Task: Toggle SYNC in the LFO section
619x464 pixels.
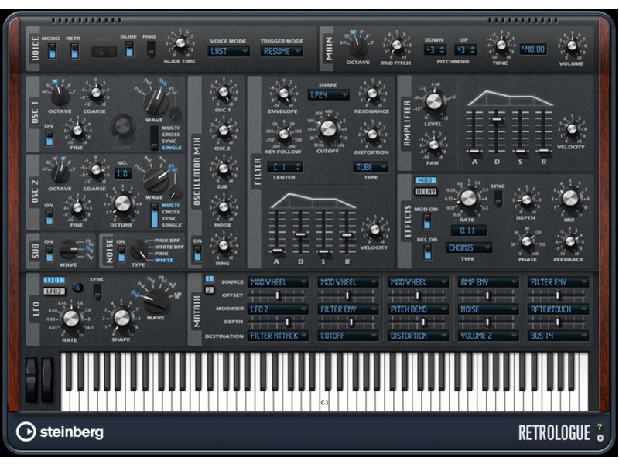Action: tap(97, 292)
